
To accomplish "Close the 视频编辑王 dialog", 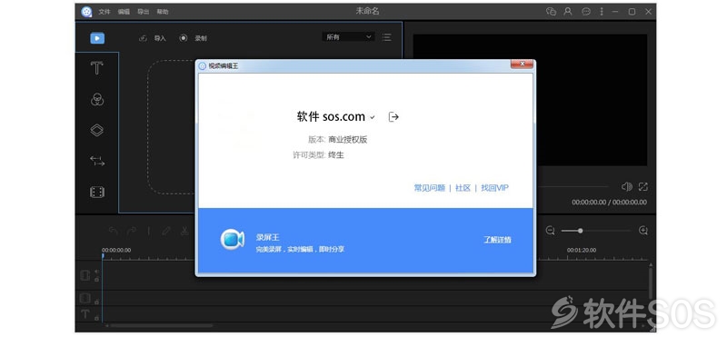I will tap(522, 64).
